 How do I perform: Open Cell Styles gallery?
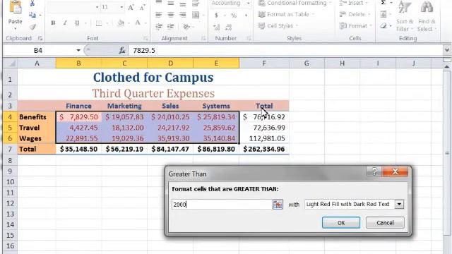pos(278,26)
